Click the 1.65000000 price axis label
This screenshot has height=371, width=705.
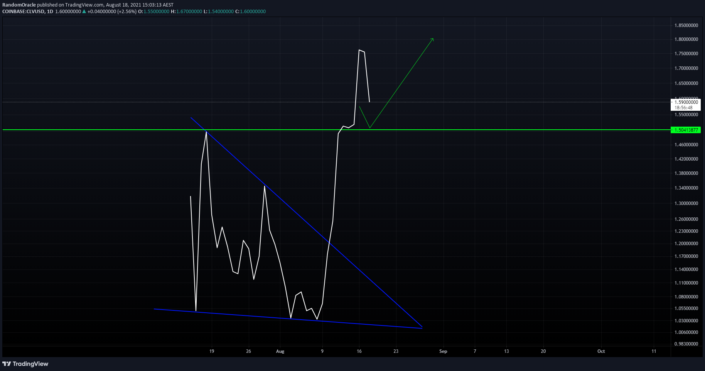[x=686, y=83]
